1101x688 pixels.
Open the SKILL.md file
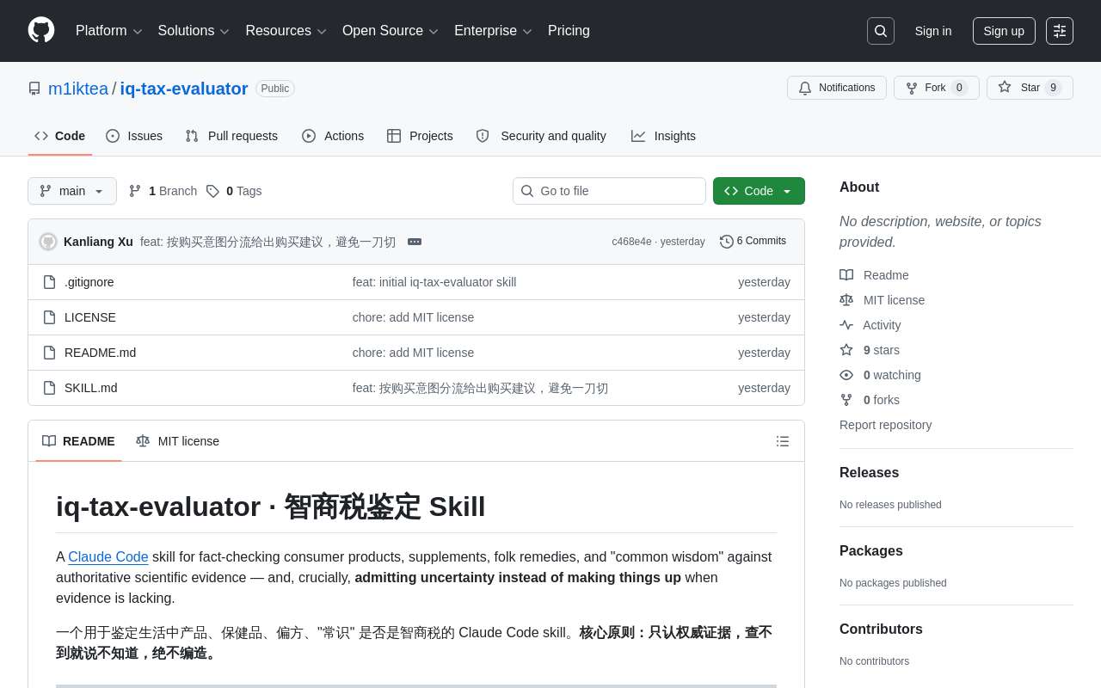[x=90, y=388]
